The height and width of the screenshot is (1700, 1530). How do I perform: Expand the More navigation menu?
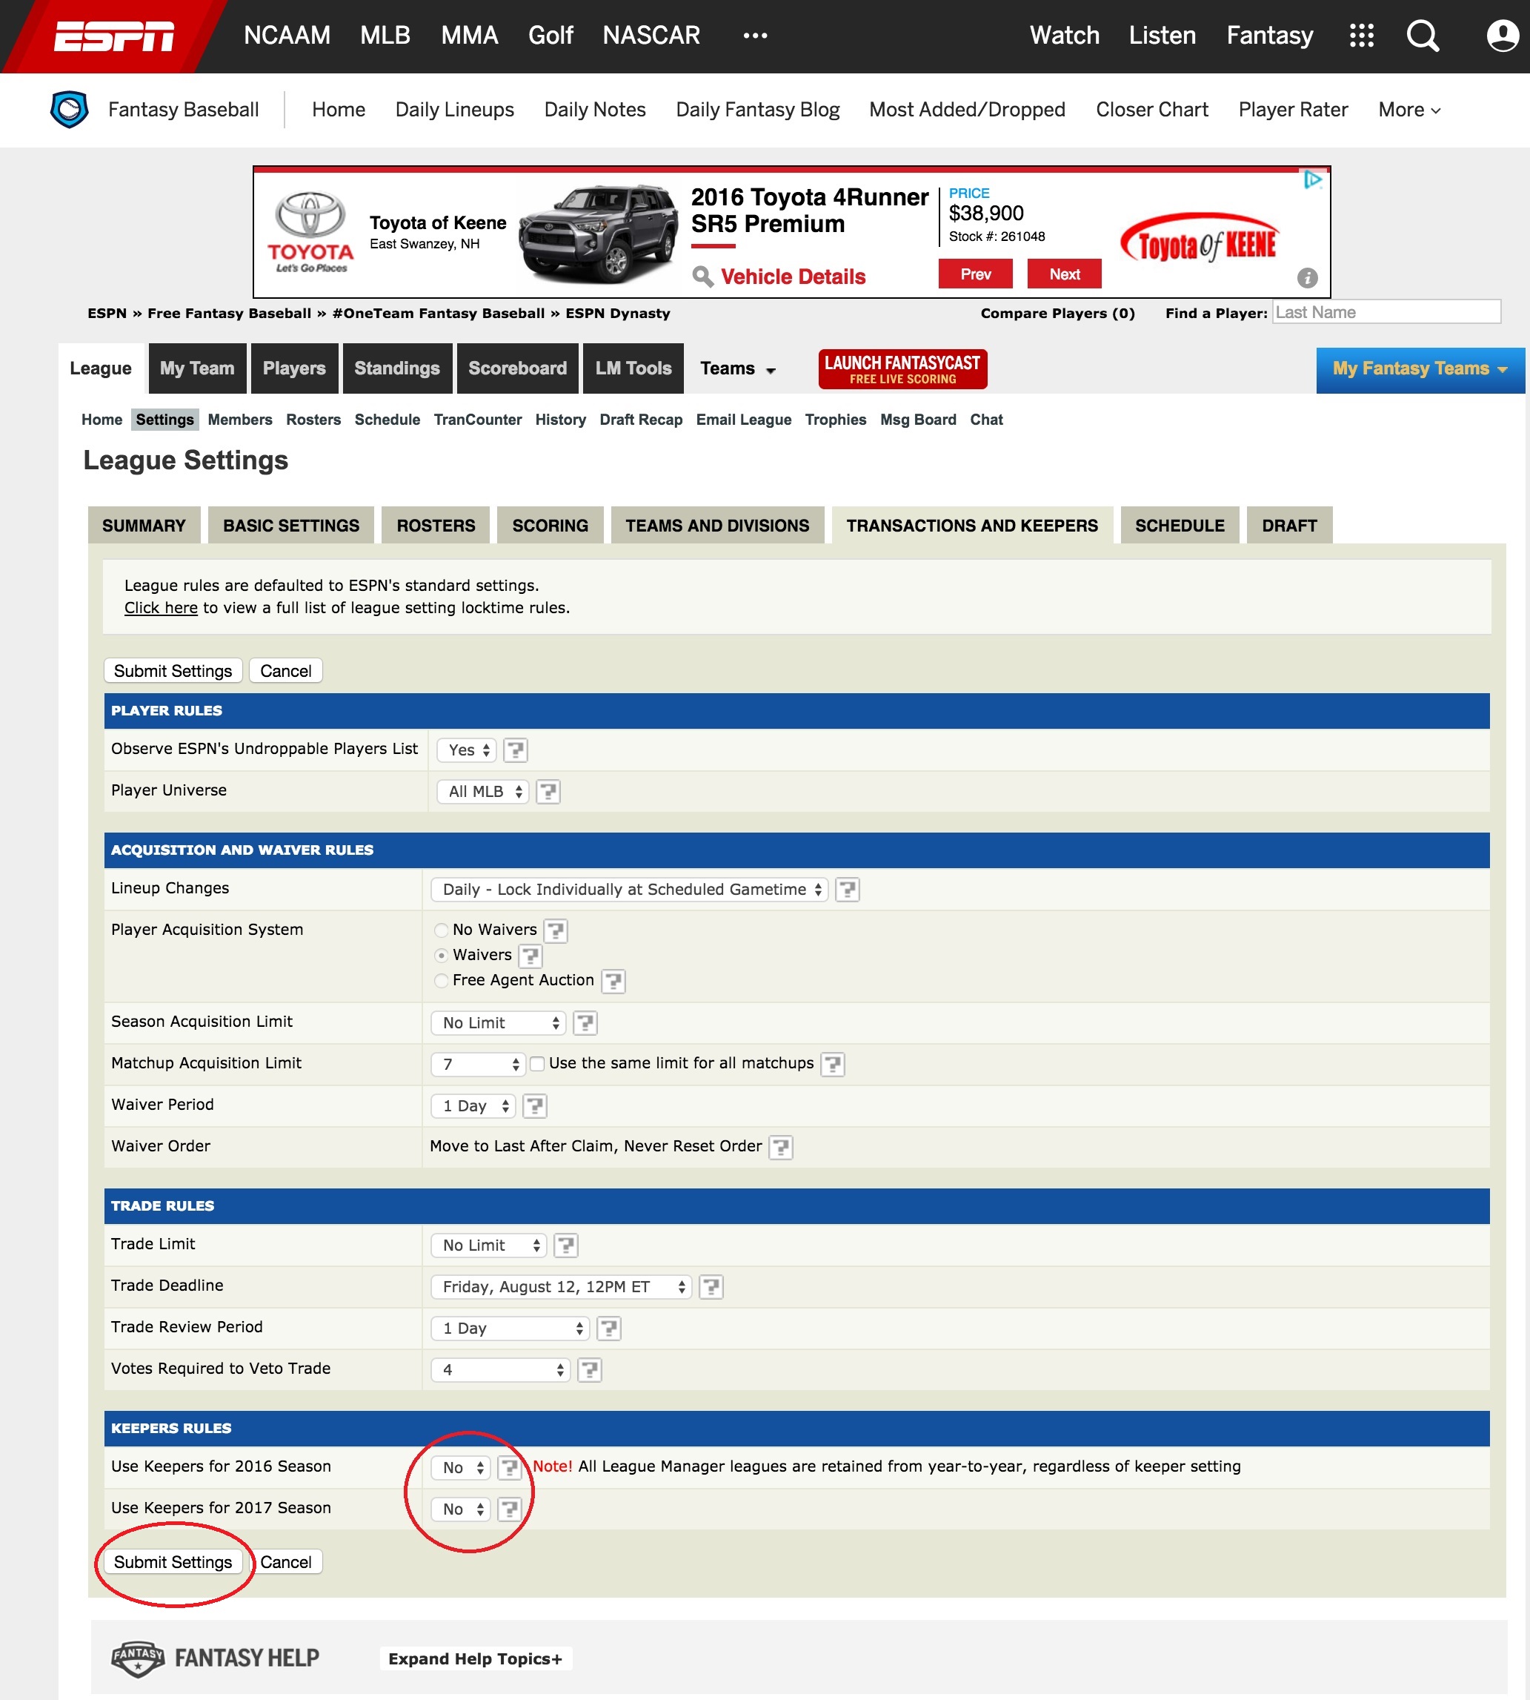tap(1409, 109)
